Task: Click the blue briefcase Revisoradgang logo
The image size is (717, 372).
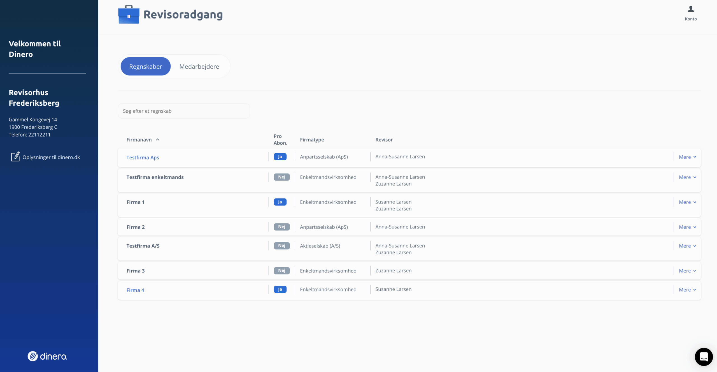Action: (129, 15)
